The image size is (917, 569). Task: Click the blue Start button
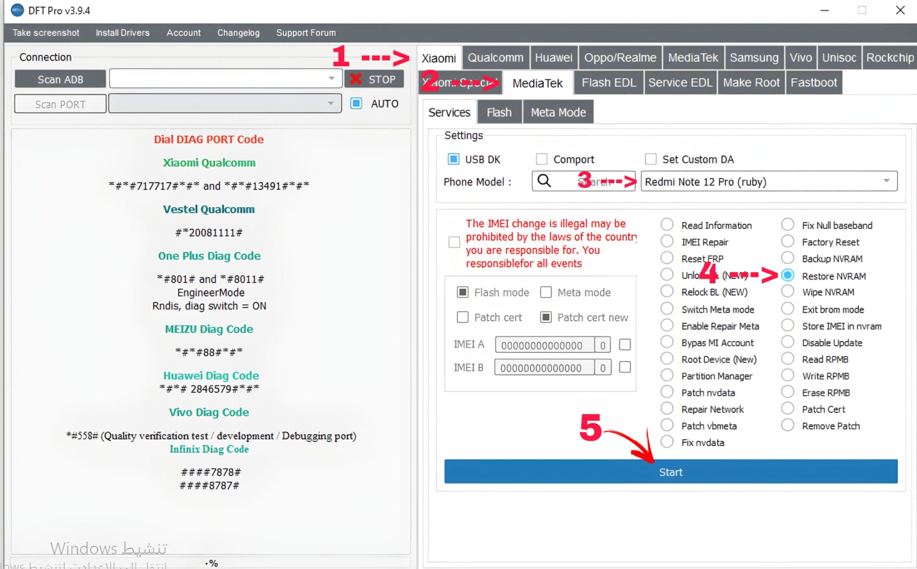pyautogui.click(x=671, y=472)
